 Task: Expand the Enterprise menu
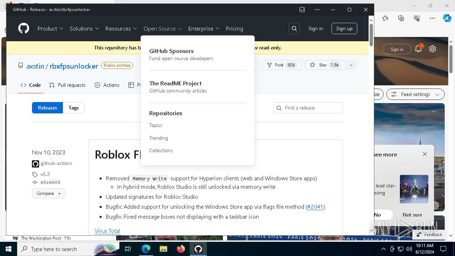click(x=204, y=28)
